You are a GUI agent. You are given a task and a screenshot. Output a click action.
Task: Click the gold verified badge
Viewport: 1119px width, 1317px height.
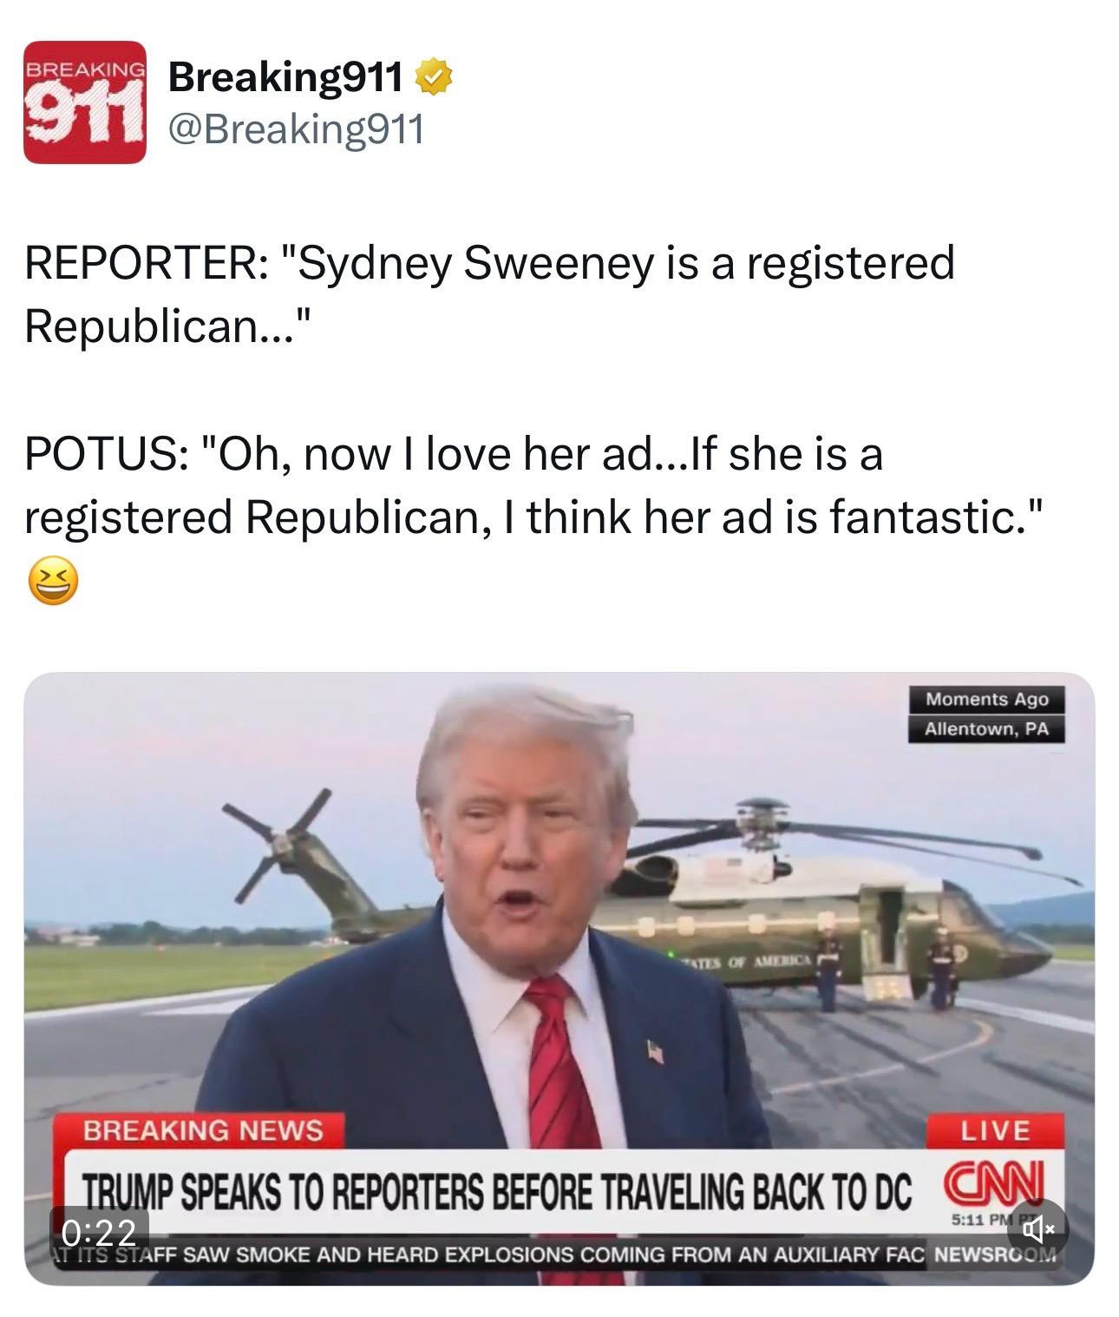coord(434,78)
